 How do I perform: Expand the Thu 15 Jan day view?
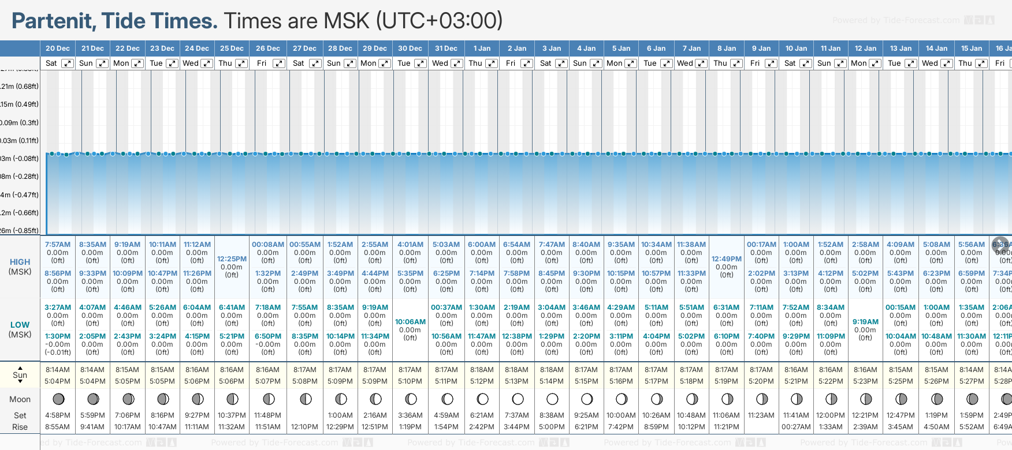980,63
